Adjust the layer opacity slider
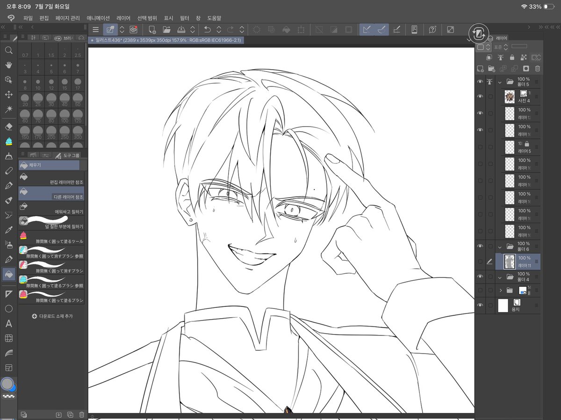The image size is (561, 420). [x=519, y=46]
